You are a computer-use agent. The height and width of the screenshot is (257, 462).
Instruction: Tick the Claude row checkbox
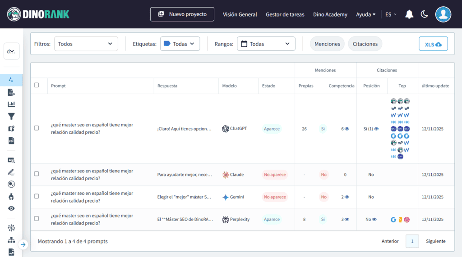click(x=37, y=174)
